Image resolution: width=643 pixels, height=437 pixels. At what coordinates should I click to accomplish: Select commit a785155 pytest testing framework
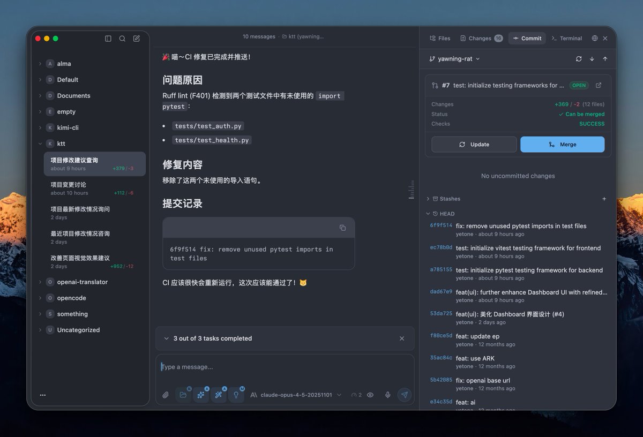point(519,274)
